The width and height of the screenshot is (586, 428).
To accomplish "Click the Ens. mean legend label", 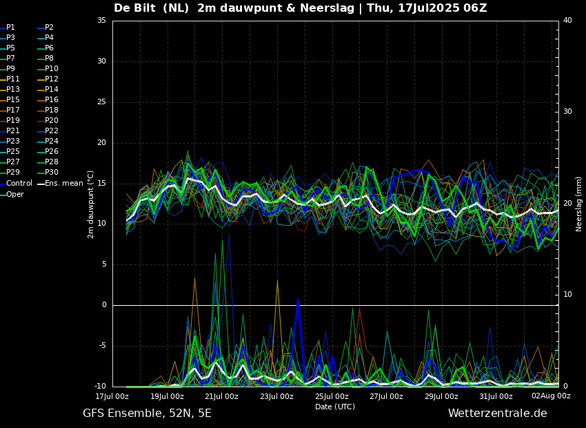I will [x=64, y=184].
